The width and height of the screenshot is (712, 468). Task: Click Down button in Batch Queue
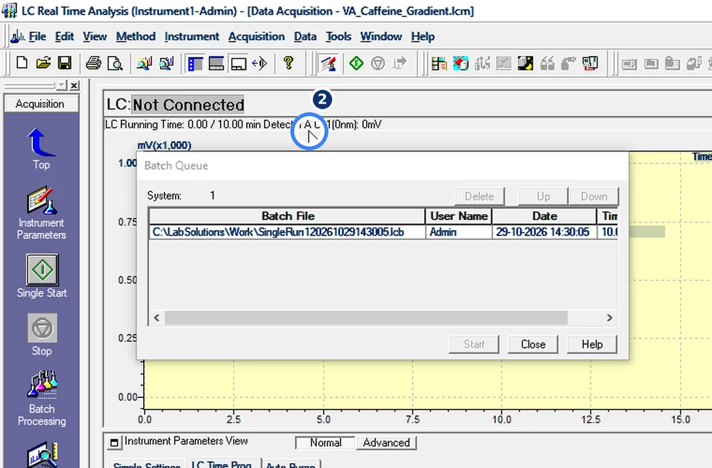(593, 197)
